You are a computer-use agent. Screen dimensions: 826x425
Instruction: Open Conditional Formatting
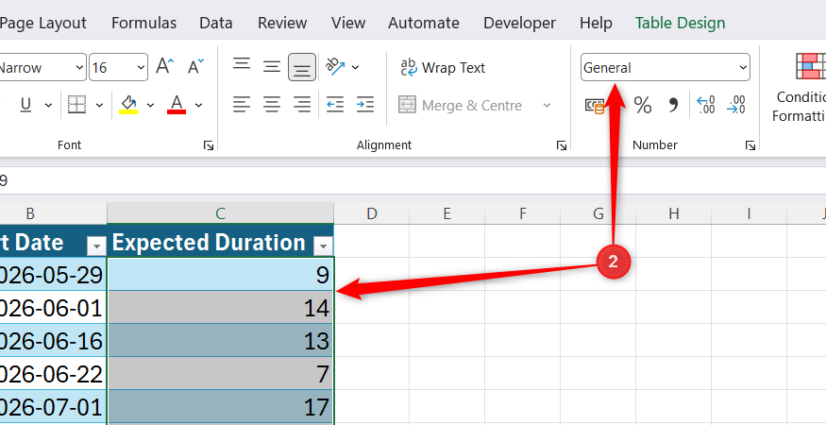(x=800, y=87)
